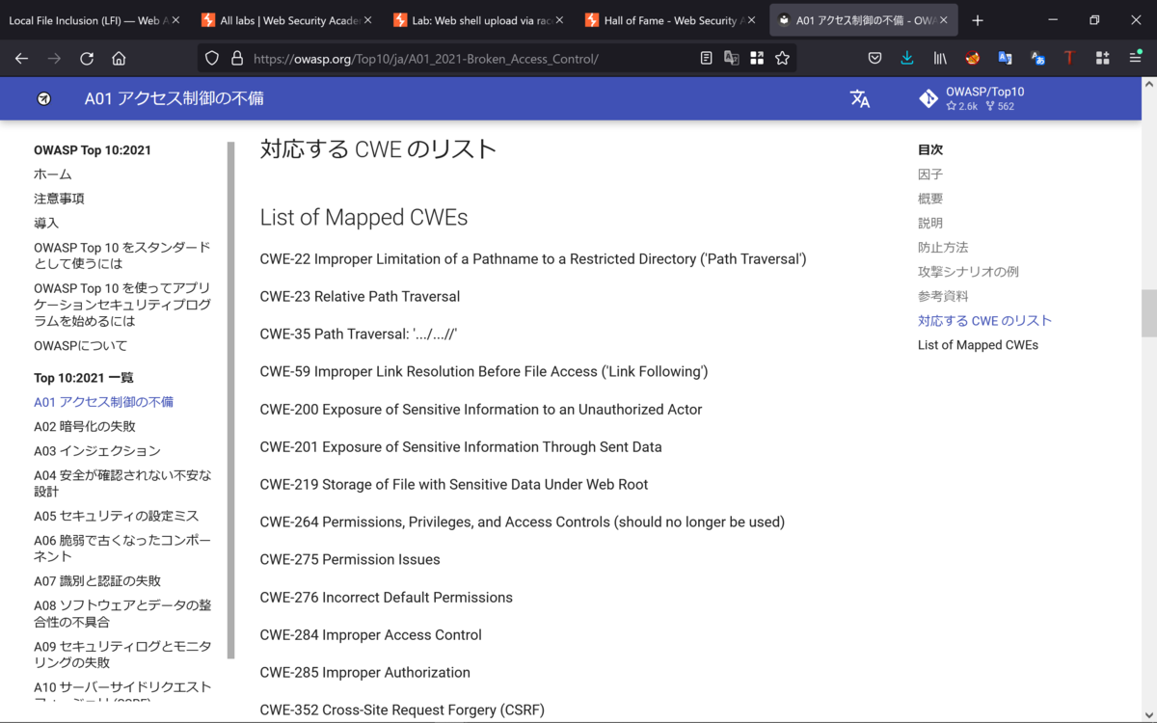Click the translate page icon in address bar

click(x=732, y=58)
